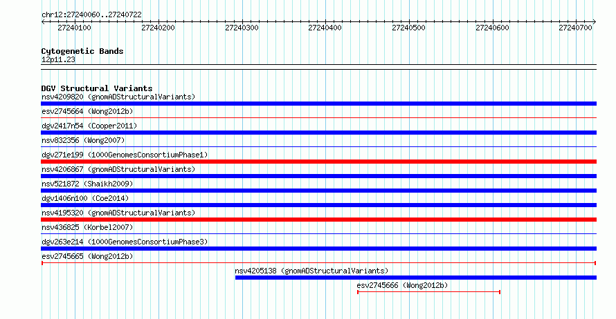Image resolution: width=616 pixels, height=319 pixels.
Task: Open variant label dgv271e199 (1000GenomesConsortiumPhase1)
Action: (125, 155)
